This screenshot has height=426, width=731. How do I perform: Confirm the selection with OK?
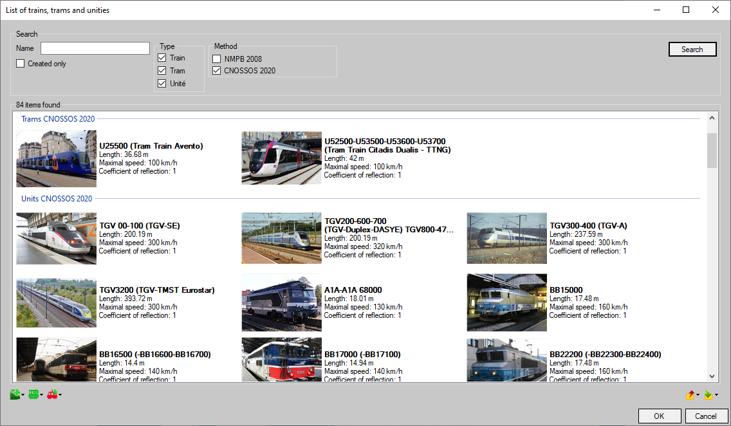click(660, 416)
